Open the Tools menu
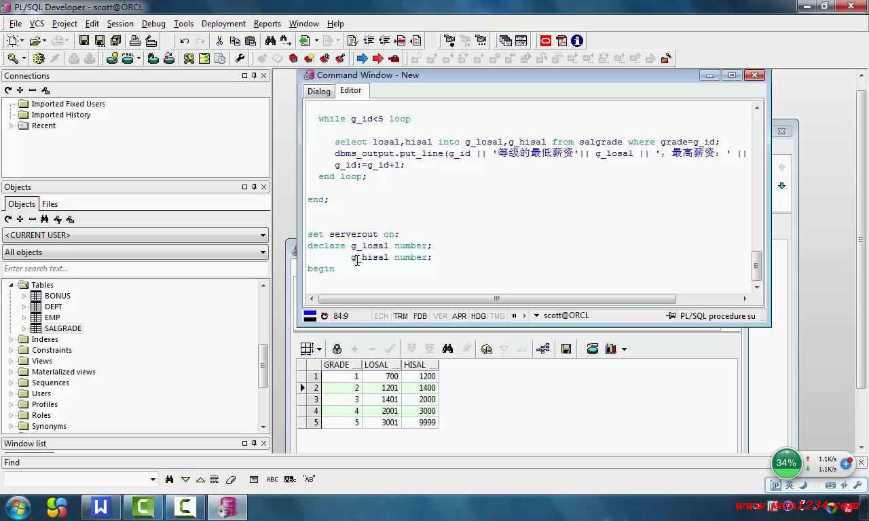 coord(183,24)
